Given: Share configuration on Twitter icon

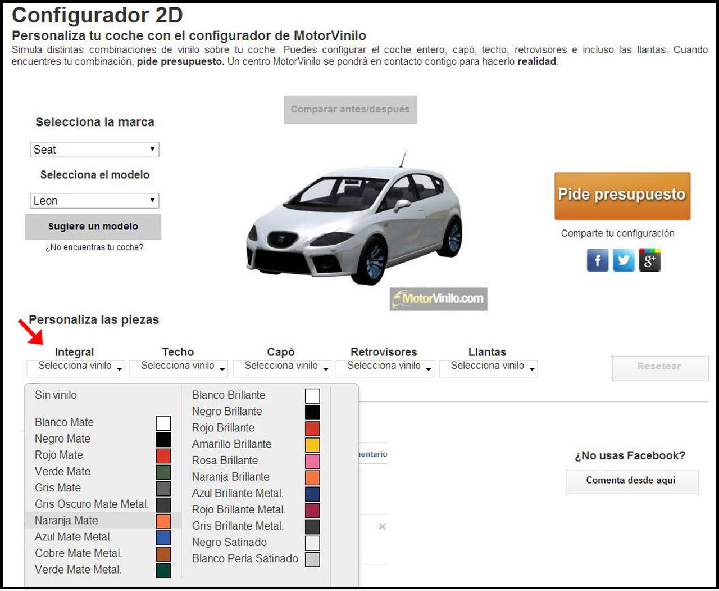Looking at the screenshot, I should [x=624, y=260].
